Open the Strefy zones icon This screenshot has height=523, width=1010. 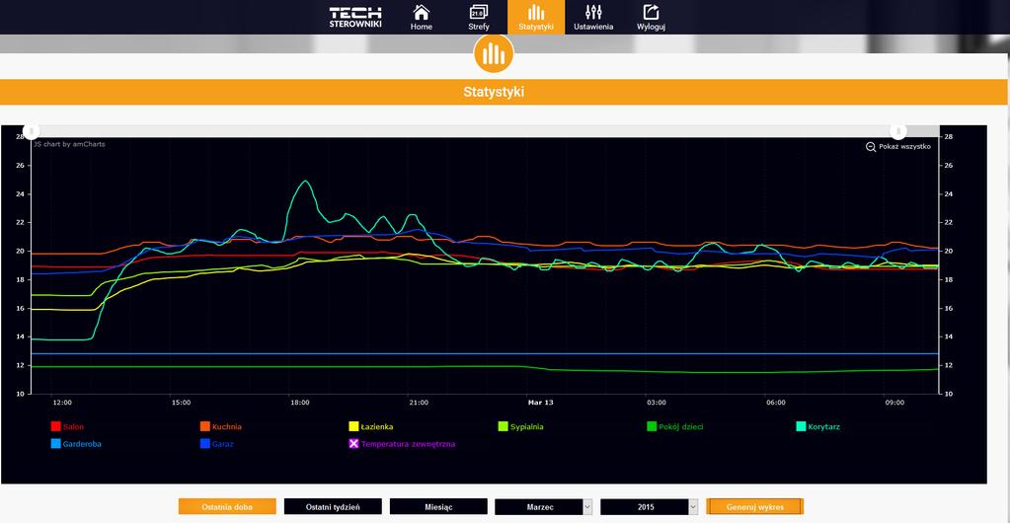(479, 12)
